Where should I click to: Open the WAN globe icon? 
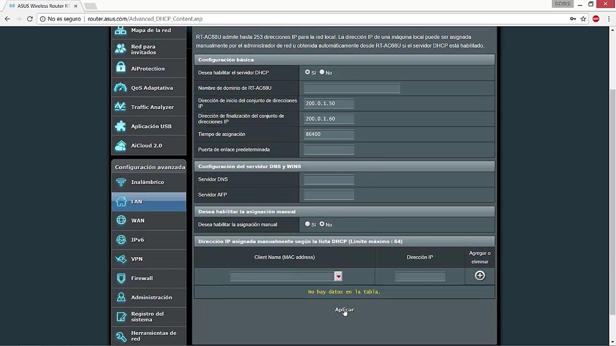click(121, 220)
